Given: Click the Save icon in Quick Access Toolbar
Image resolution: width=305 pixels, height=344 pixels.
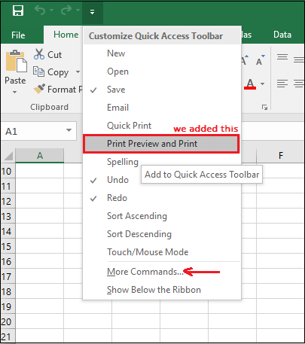Looking at the screenshot, I should [x=18, y=11].
